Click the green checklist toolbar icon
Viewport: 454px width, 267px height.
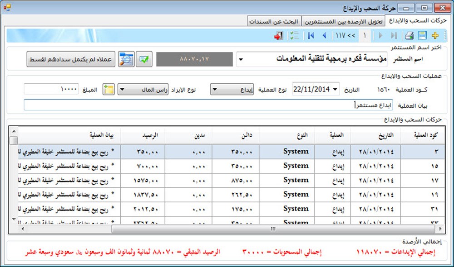295,36
